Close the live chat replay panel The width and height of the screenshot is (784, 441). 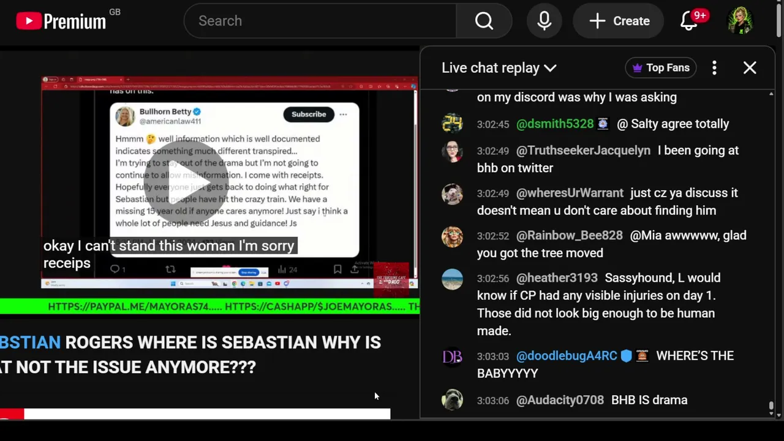click(x=750, y=67)
